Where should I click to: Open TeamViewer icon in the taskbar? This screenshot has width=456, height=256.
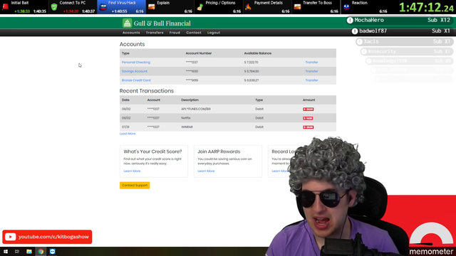(52, 251)
